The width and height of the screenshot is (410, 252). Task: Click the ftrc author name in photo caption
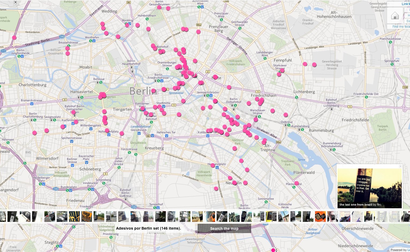coord(379,205)
